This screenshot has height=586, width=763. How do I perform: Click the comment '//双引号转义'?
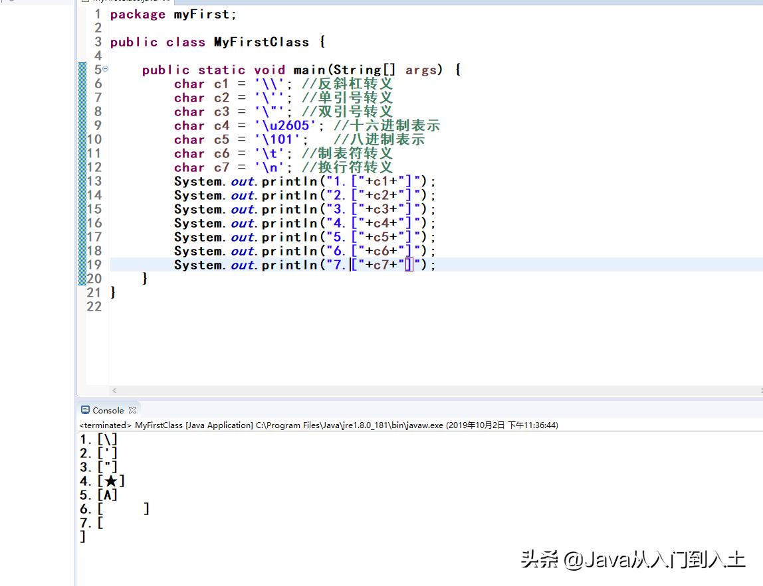coord(347,112)
